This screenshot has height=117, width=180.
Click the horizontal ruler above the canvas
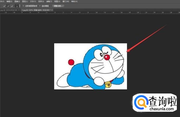[90, 12]
